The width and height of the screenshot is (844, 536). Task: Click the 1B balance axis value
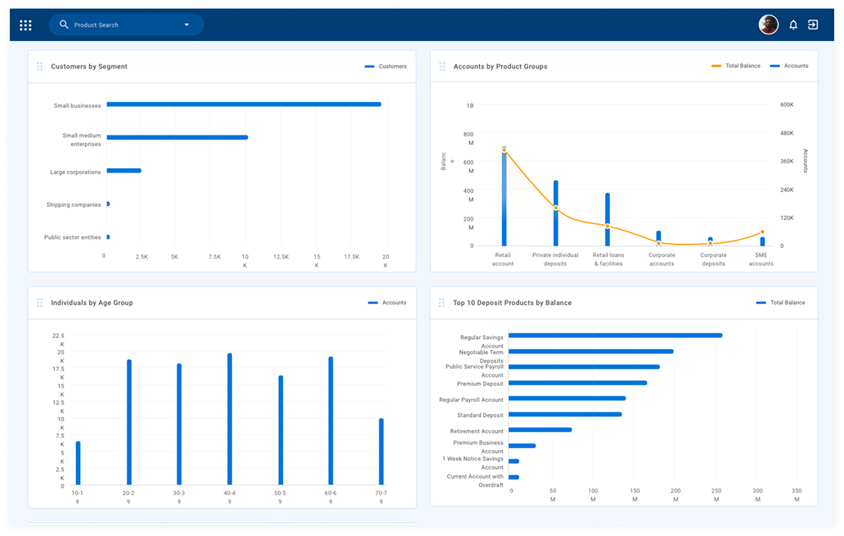click(470, 106)
